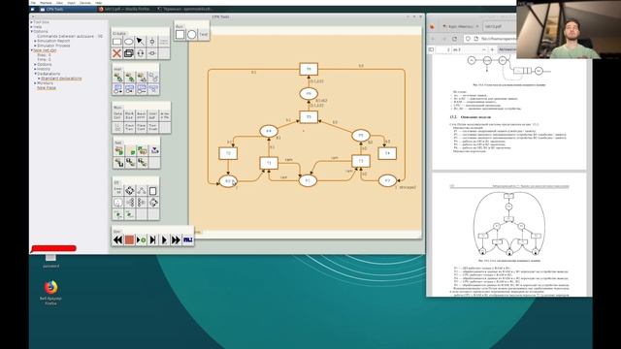Click place P3 at bottom right
The width and height of the screenshot is (621, 349).
[x=387, y=180]
